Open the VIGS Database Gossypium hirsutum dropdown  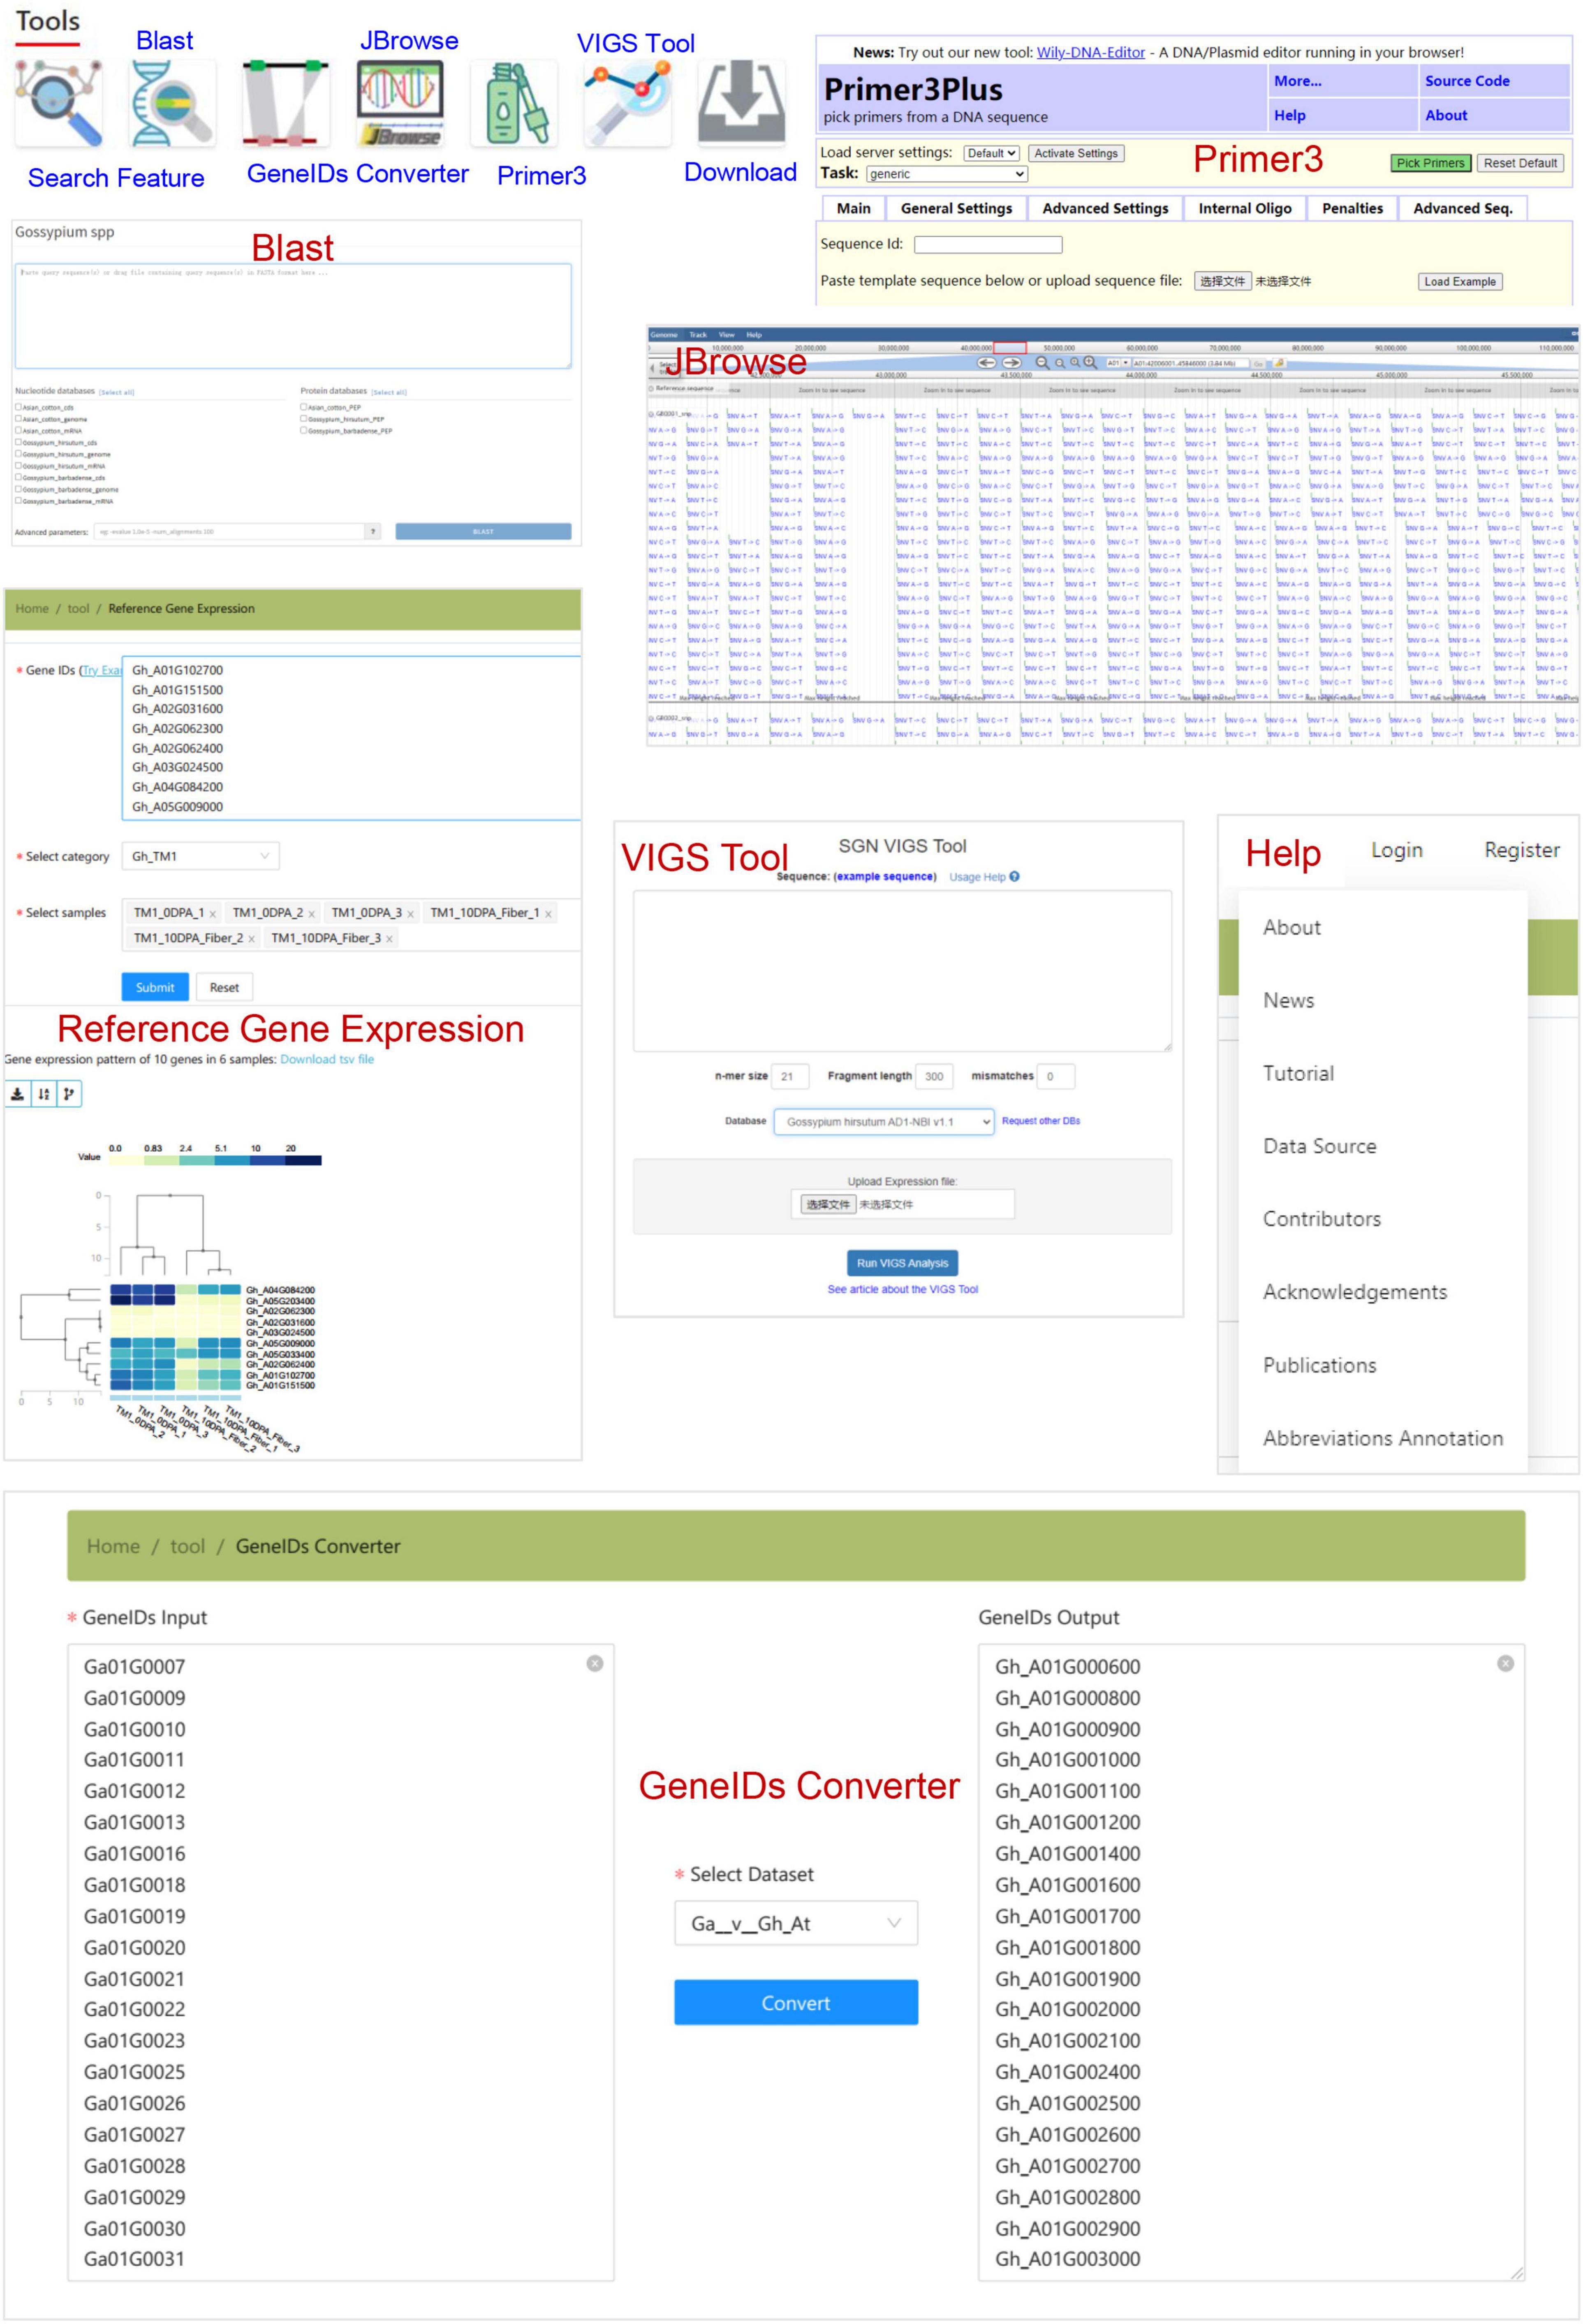pyautogui.click(x=884, y=1122)
